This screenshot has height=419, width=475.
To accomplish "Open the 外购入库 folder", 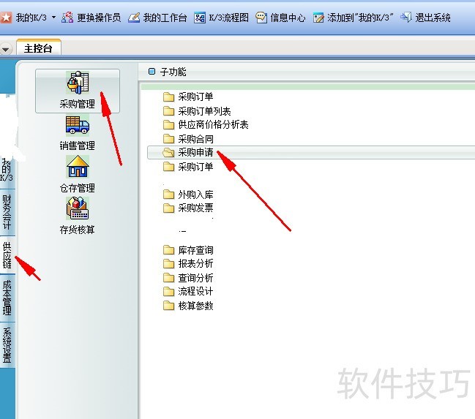I will (x=195, y=195).
